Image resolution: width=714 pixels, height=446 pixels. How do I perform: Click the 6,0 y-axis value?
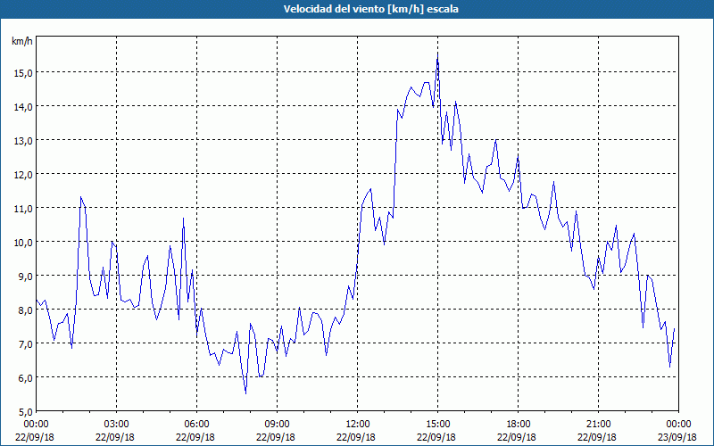25,377
